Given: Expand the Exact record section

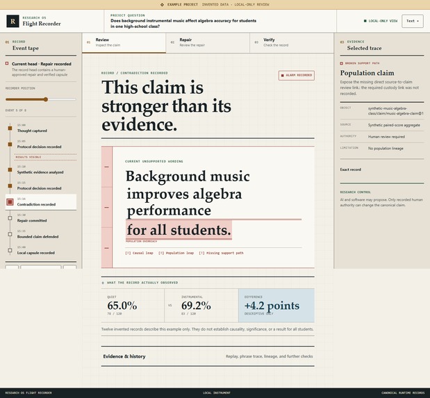Looking at the screenshot, I should tap(382, 169).
